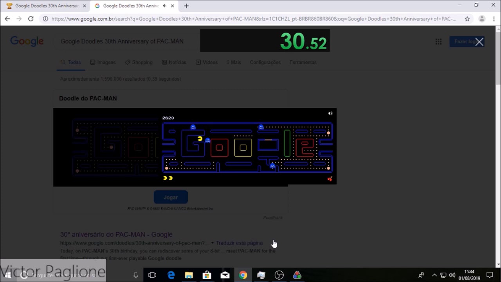Viewport: 501px width, 282px height.
Task: Mute the PAC-MAN game sound icon
Action: click(x=330, y=114)
